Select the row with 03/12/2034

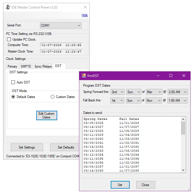click(132, 155)
